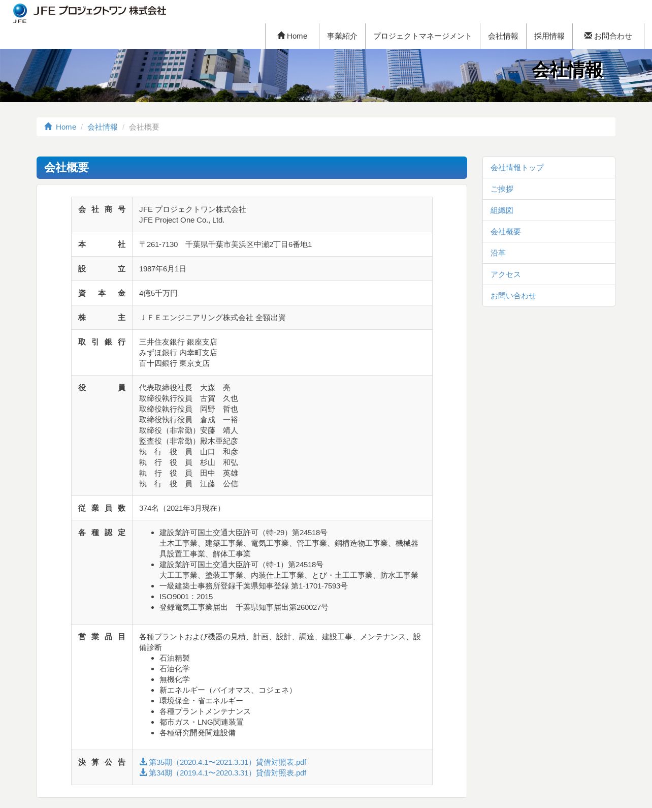Screen dimensions: 652x808
Task: Open ご挨拶 sidebar link
Action: [549, 189]
